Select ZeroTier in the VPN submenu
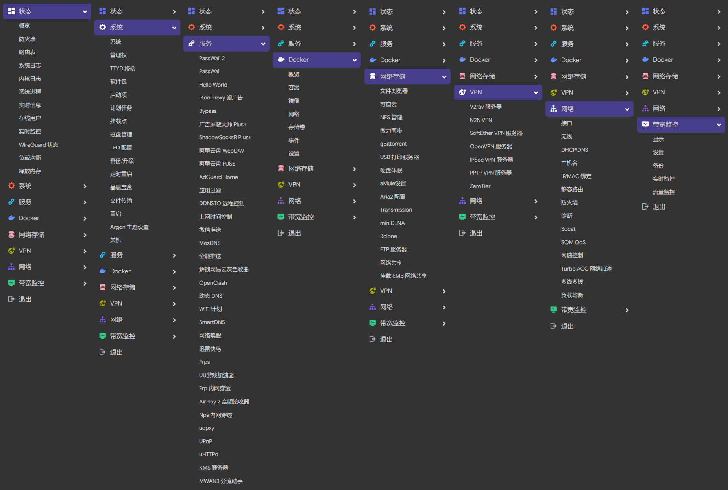 point(480,186)
